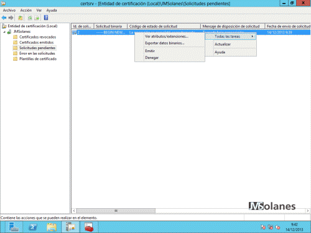The width and height of the screenshot is (311, 233).
Task: Select Entidad de certificación (Local) root label
Action: click(x=32, y=26)
